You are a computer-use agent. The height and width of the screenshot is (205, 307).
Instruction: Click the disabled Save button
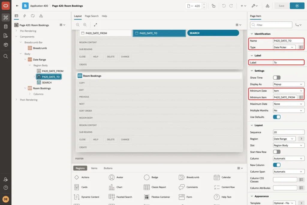coord(282,6)
